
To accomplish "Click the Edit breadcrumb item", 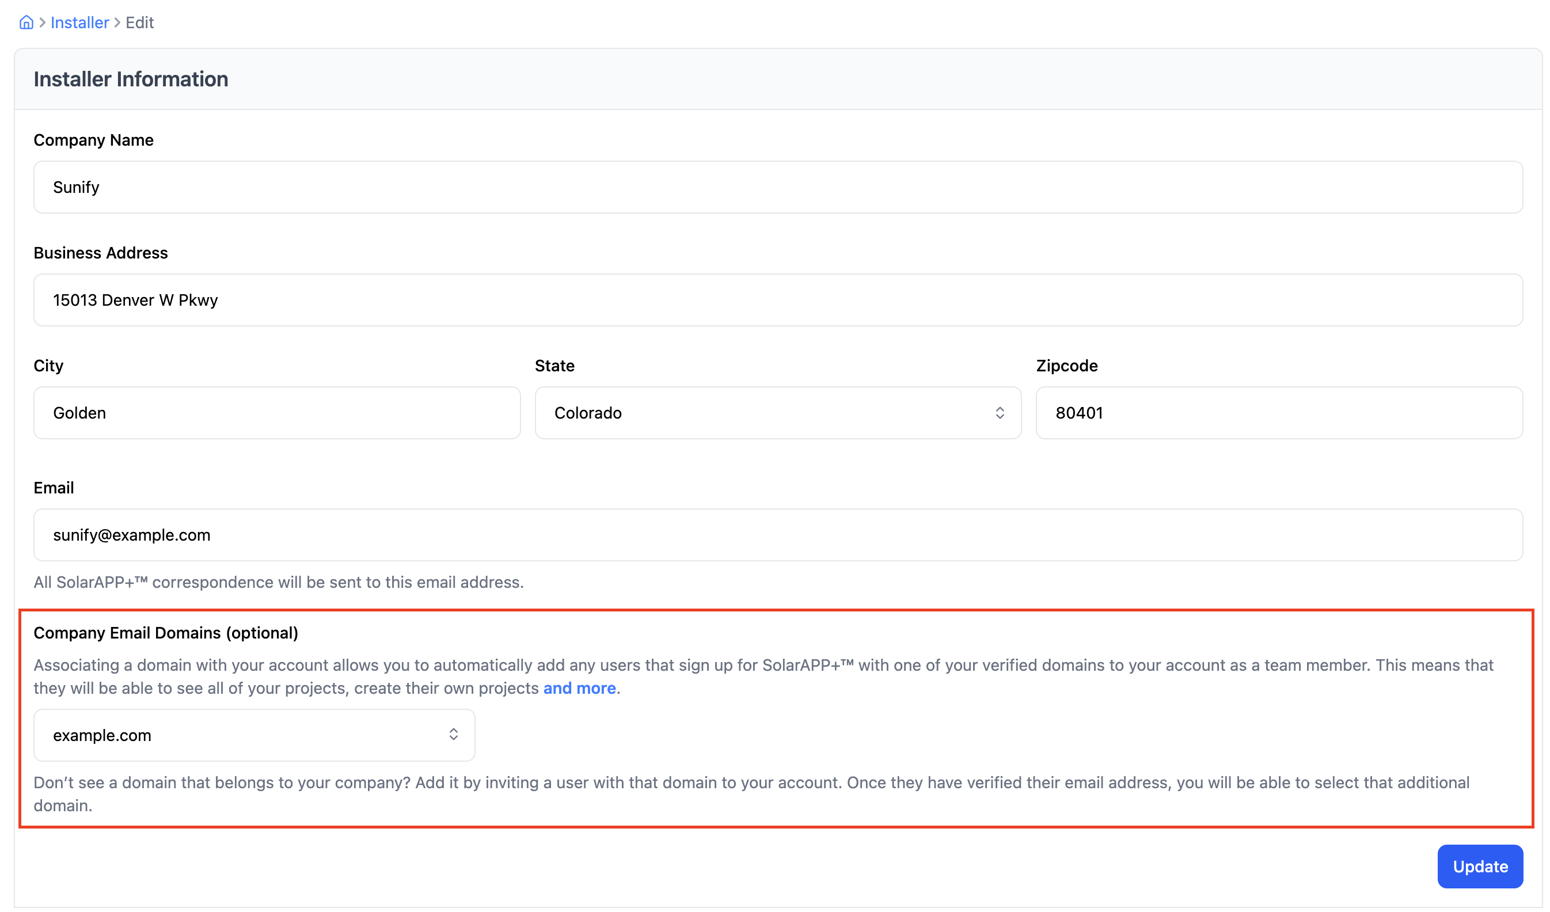I will [x=139, y=23].
